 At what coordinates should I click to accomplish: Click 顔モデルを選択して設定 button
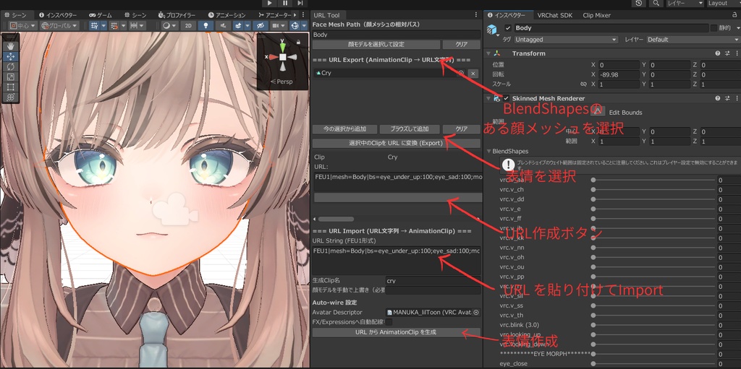tap(376, 44)
